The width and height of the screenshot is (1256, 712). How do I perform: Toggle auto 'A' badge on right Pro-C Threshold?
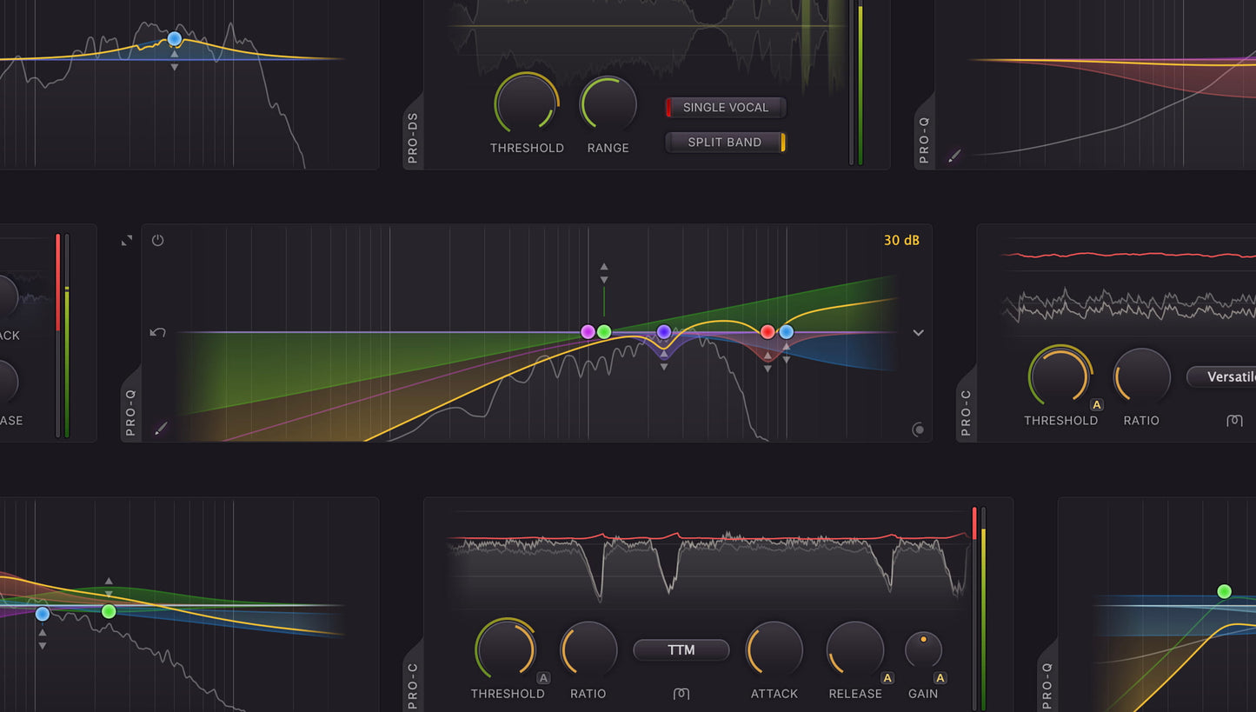point(1097,404)
